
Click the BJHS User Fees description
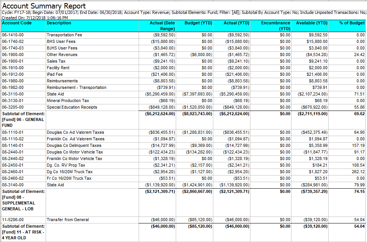tap(62, 48)
